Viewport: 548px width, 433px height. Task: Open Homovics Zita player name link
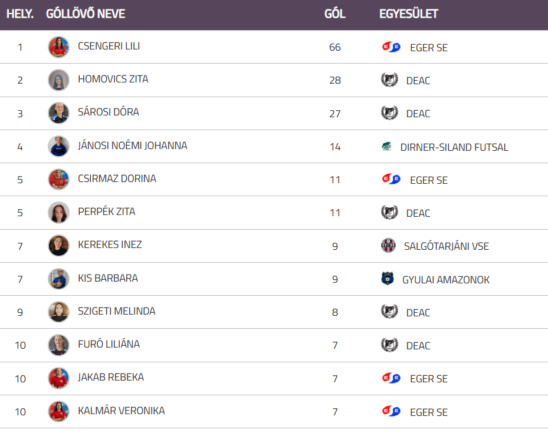pyautogui.click(x=113, y=79)
